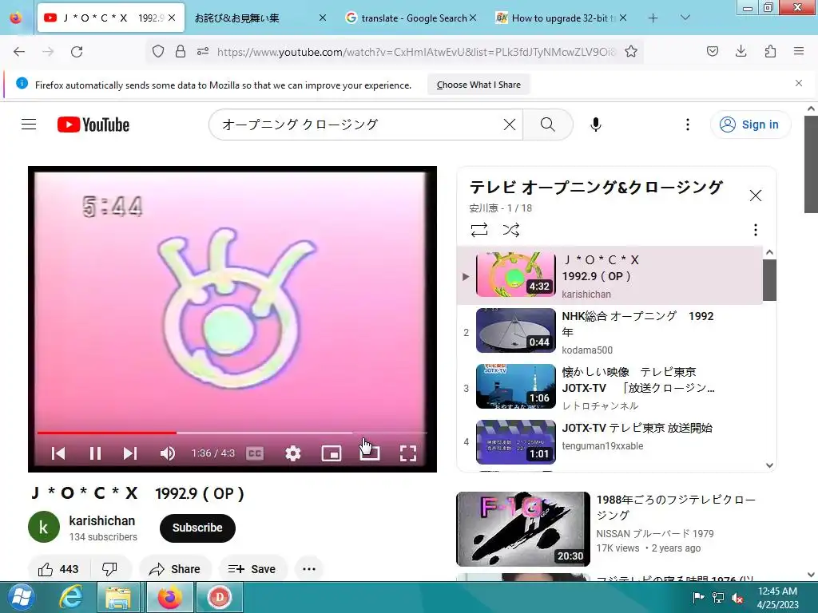The width and height of the screenshot is (818, 613).
Task: Close the playlist panel with the X
Action: (x=756, y=196)
